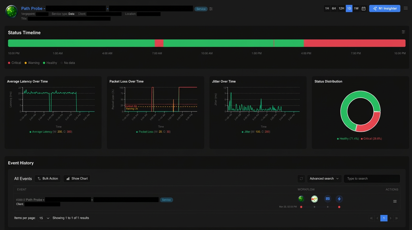Click the N1 Insighter button
The height and width of the screenshot is (230, 412).
(384, 8)
